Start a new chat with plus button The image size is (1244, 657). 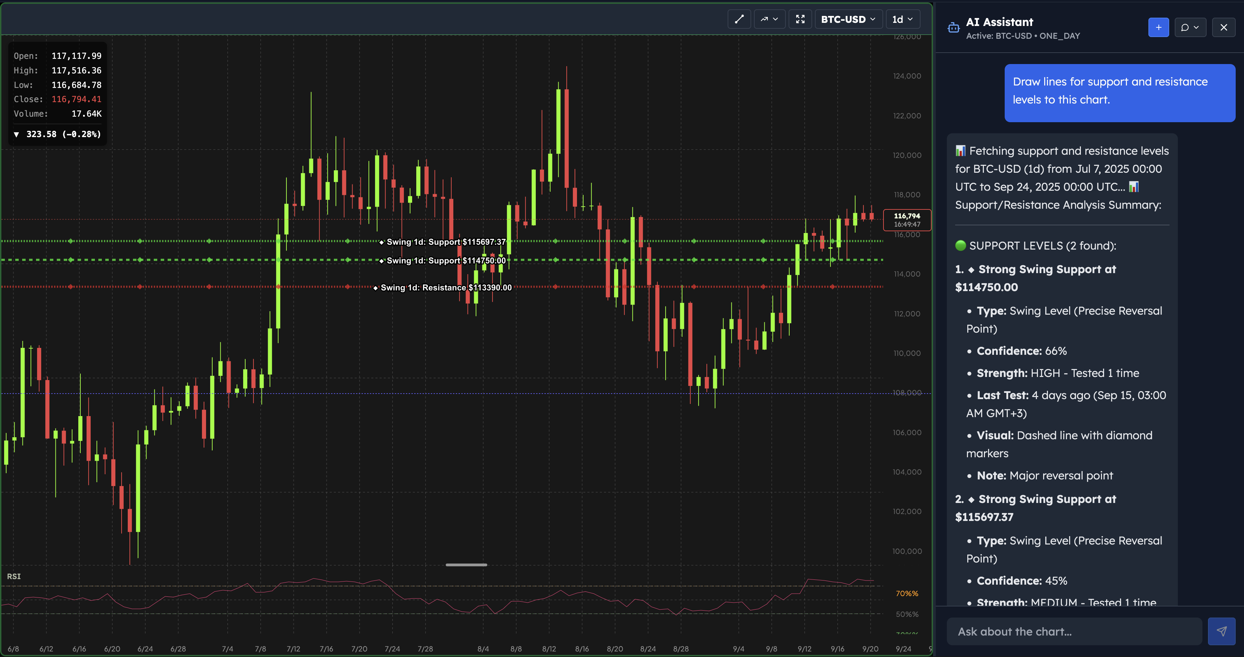(x=1158, y=27)
